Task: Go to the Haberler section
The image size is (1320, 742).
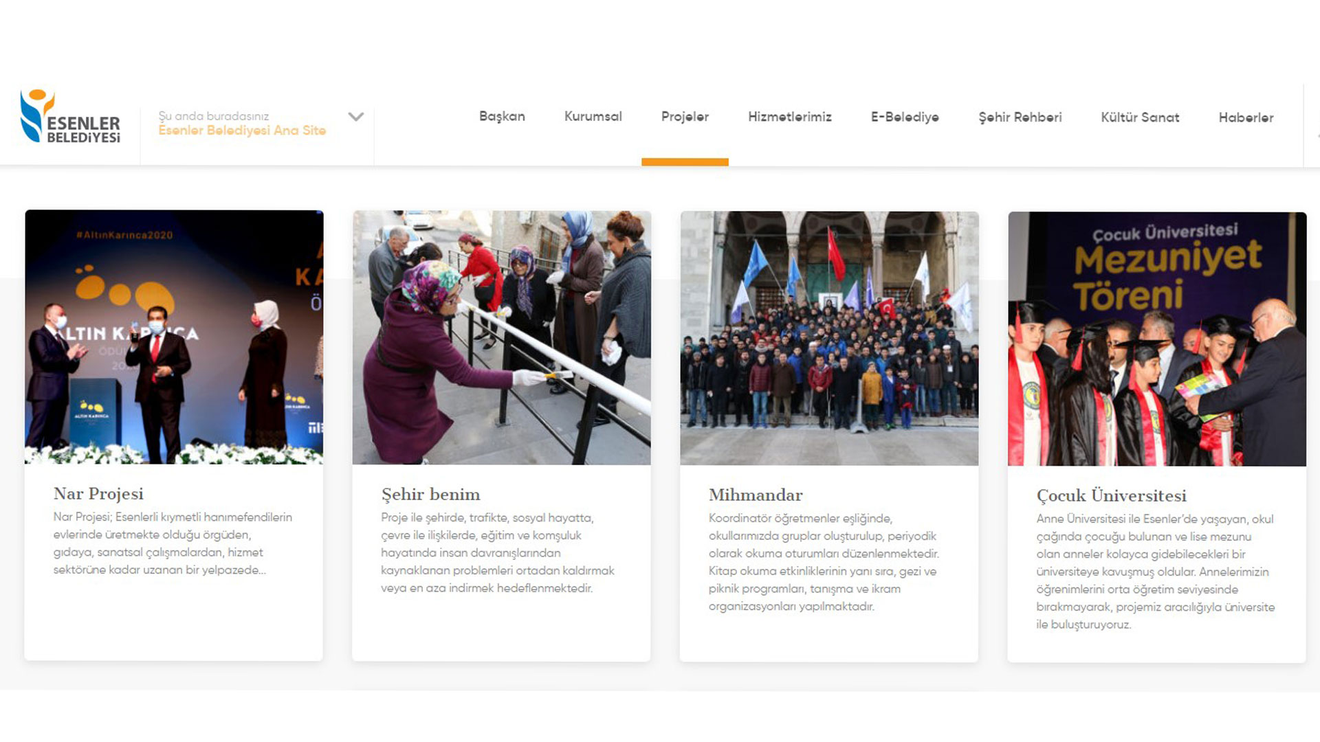Action: tap(1246, 117)
